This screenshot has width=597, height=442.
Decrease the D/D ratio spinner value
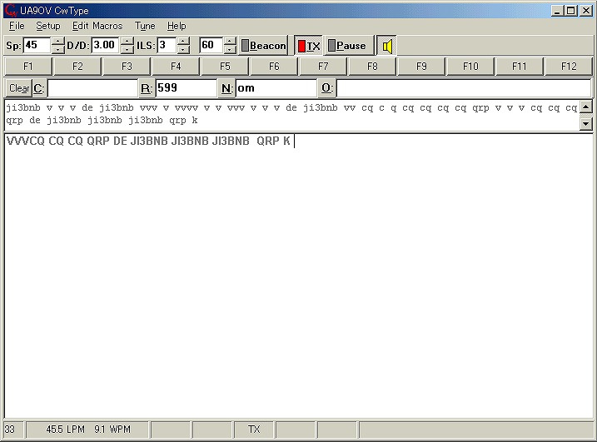pyautogui.click(x=127, y=50)
